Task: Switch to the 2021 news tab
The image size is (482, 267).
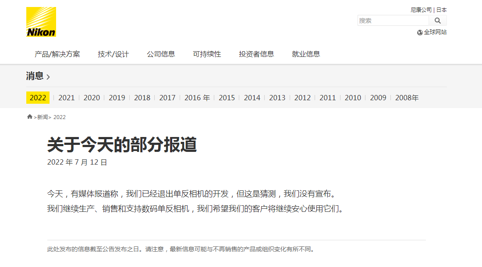Action: tap(67, 98)
